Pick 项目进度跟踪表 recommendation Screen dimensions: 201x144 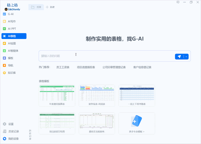86,67
